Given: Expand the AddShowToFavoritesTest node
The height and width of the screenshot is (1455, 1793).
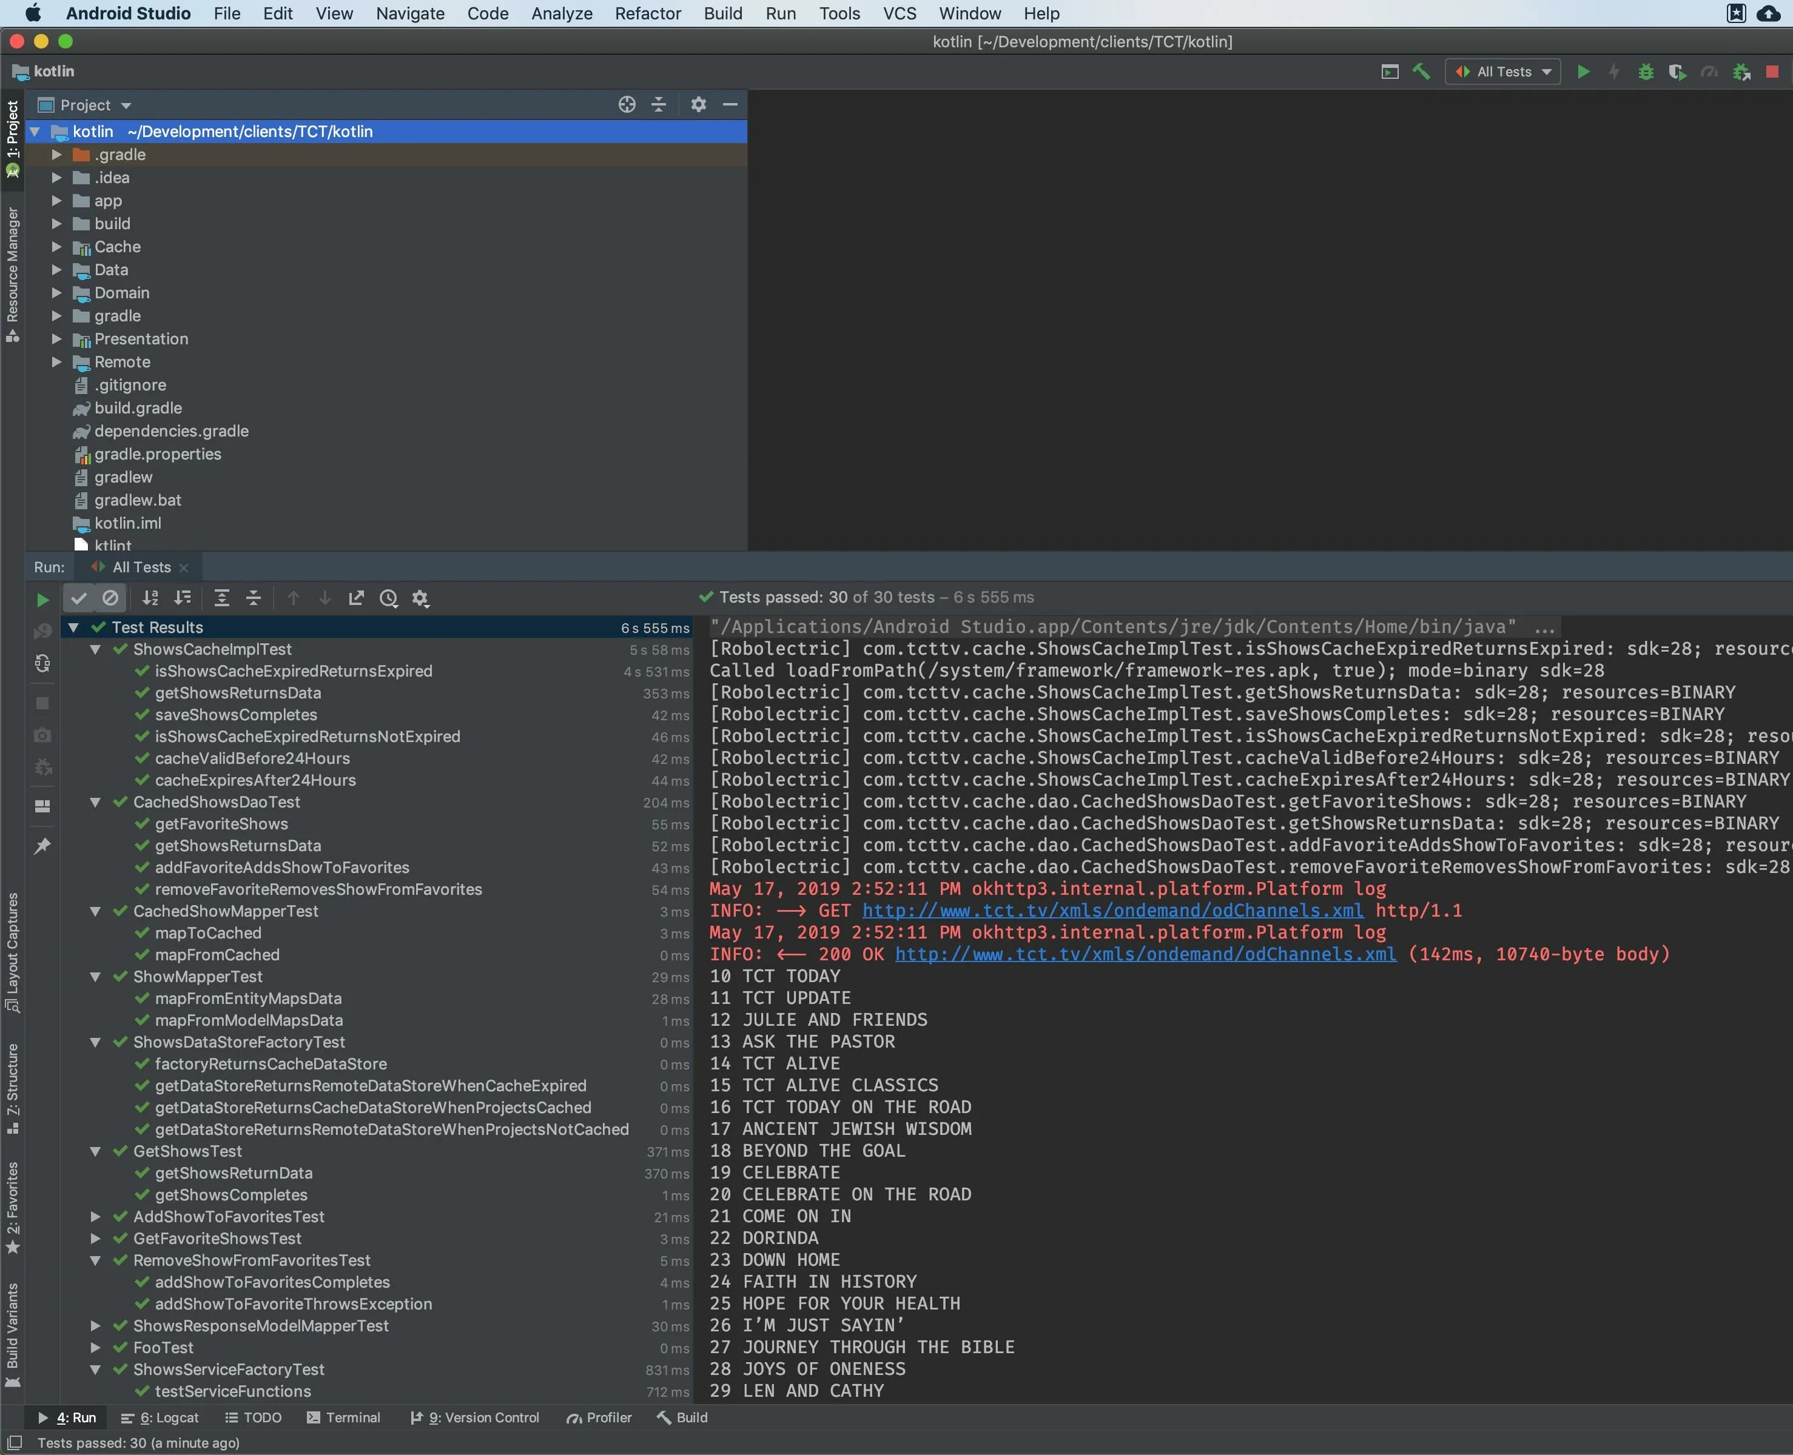Looking at the screenshot, I should (x=95, y=1217).
